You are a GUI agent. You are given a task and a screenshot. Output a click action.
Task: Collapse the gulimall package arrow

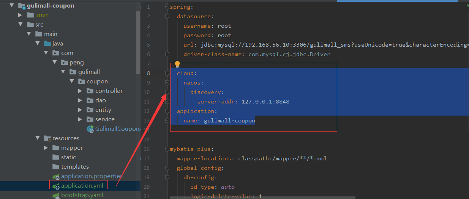tap(63, 72)
